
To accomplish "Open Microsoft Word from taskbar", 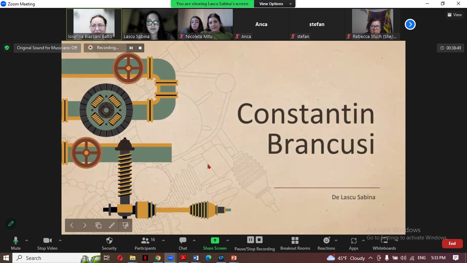I will (196, 258).
